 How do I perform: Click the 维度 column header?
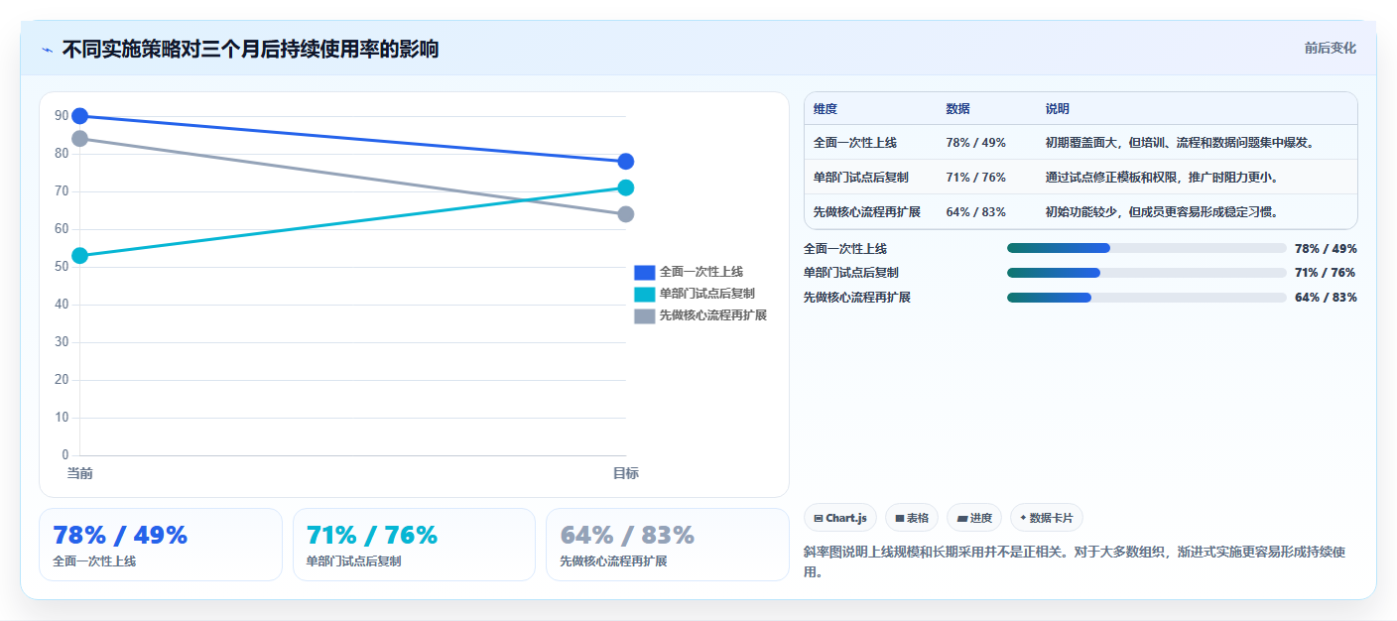point(825,109)
